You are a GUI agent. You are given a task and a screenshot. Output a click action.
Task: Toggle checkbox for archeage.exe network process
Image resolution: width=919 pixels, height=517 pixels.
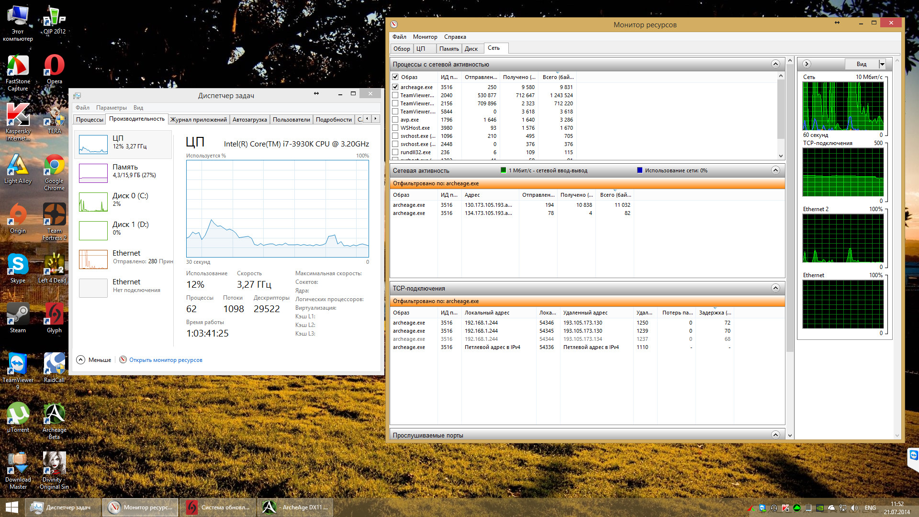395,87
